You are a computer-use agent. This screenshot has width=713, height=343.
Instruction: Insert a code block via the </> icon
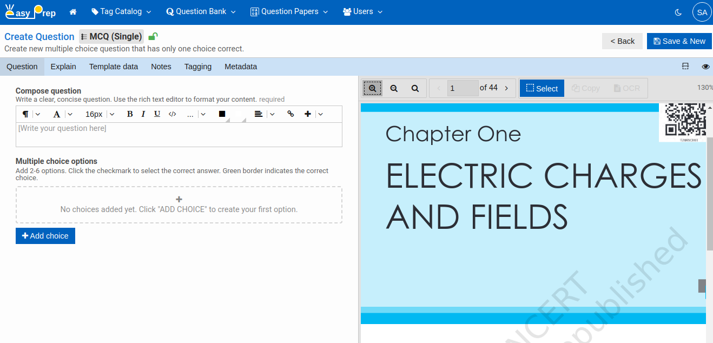[172, 114]
